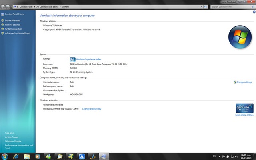
Task: Click the Product ID number text
Action: (66, 108)
